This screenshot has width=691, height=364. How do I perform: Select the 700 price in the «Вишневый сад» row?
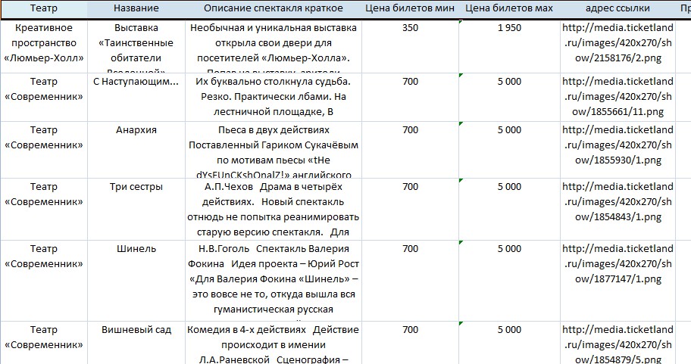(410, 343)
